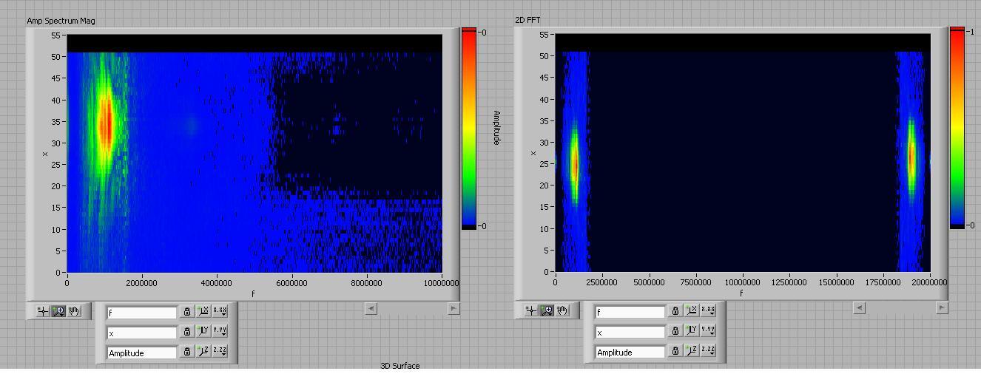Screen dimensions: 981x388
Task: Select the cursor crosshair tool under Amp Spectrum Mag graph
Action: click(x=43, y=311)
